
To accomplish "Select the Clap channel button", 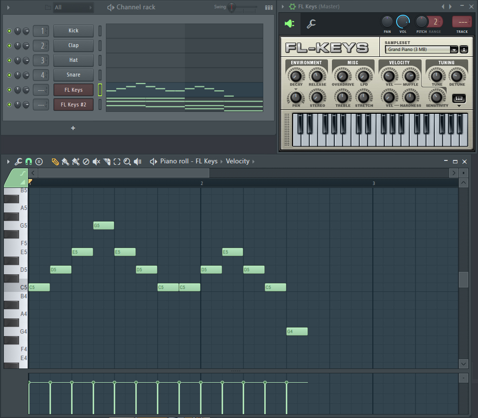I will [x=74, y=46].
